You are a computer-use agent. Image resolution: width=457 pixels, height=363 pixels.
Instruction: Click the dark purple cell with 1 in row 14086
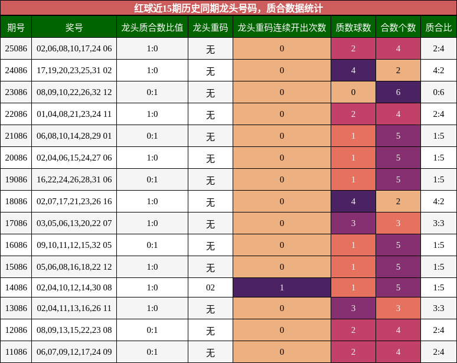282,287
